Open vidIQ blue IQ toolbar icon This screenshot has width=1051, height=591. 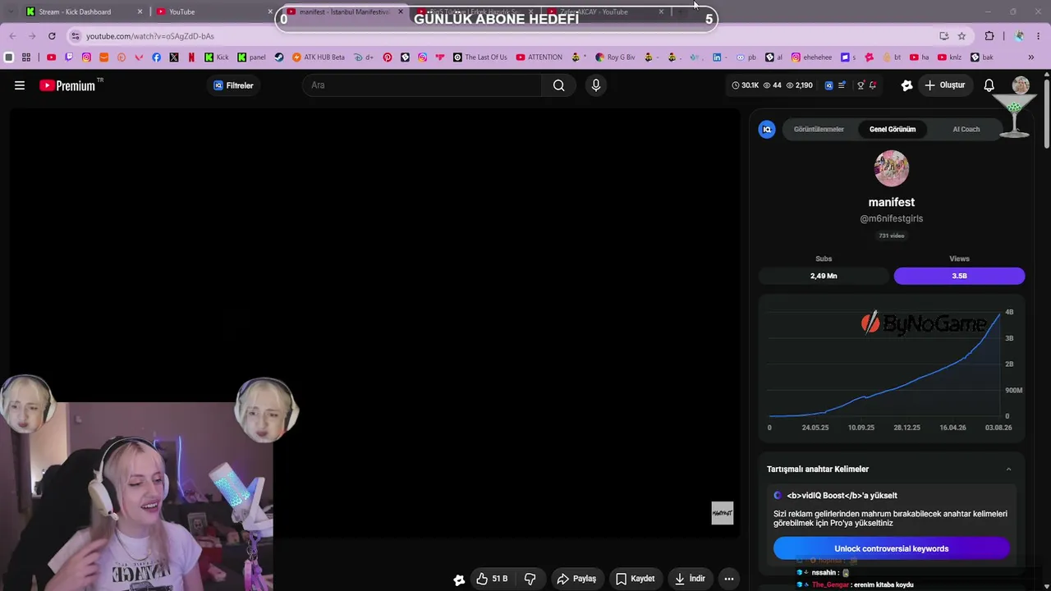click(x=828, y=85)
